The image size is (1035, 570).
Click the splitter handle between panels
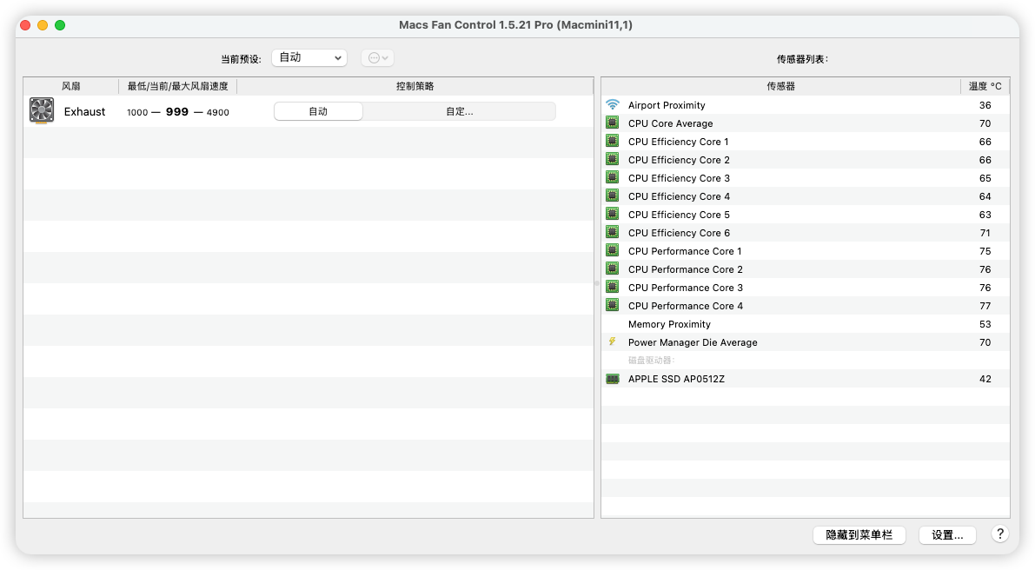coord(597,283)
